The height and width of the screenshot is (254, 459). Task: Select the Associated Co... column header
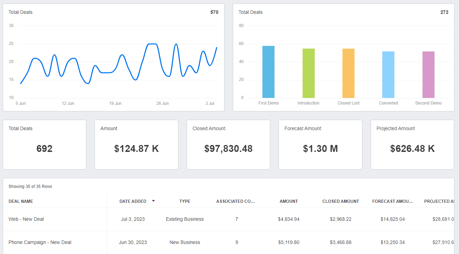click(236, 201)
